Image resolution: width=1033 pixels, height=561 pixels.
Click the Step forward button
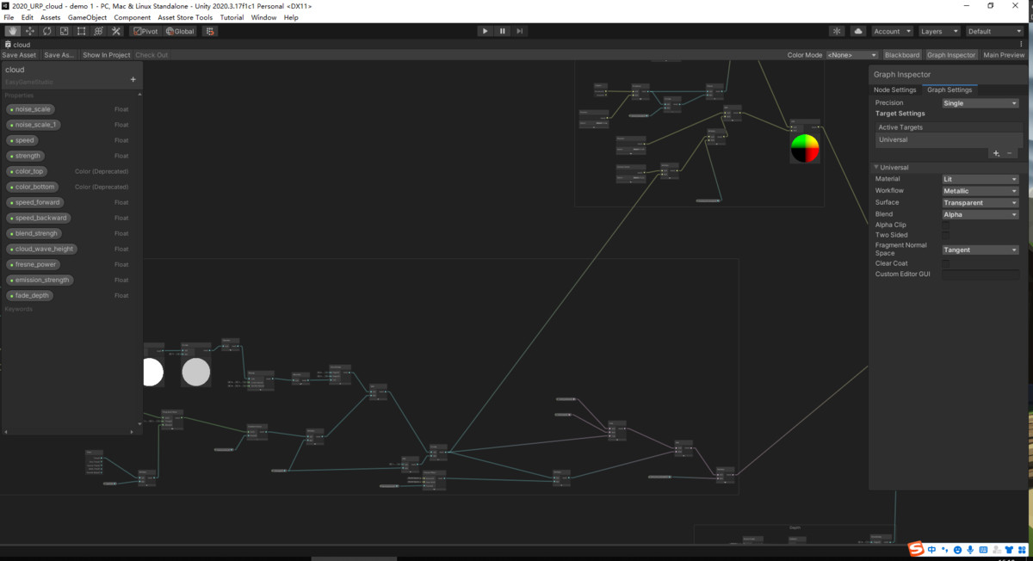click(x=520, y=31)
